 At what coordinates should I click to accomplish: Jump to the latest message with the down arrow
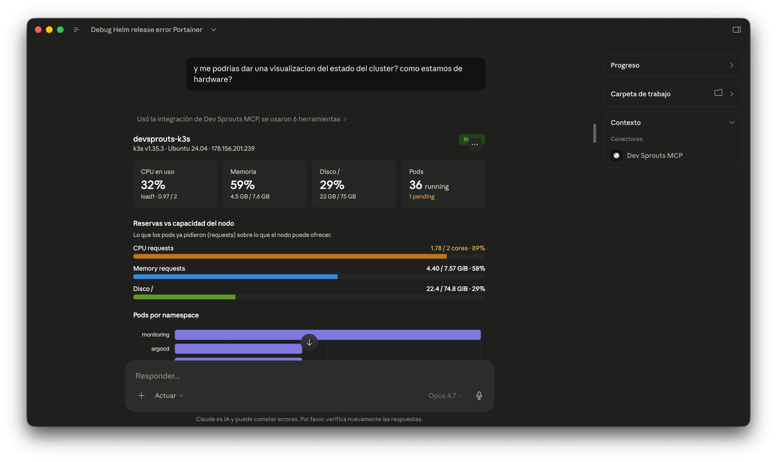point(309,343)
